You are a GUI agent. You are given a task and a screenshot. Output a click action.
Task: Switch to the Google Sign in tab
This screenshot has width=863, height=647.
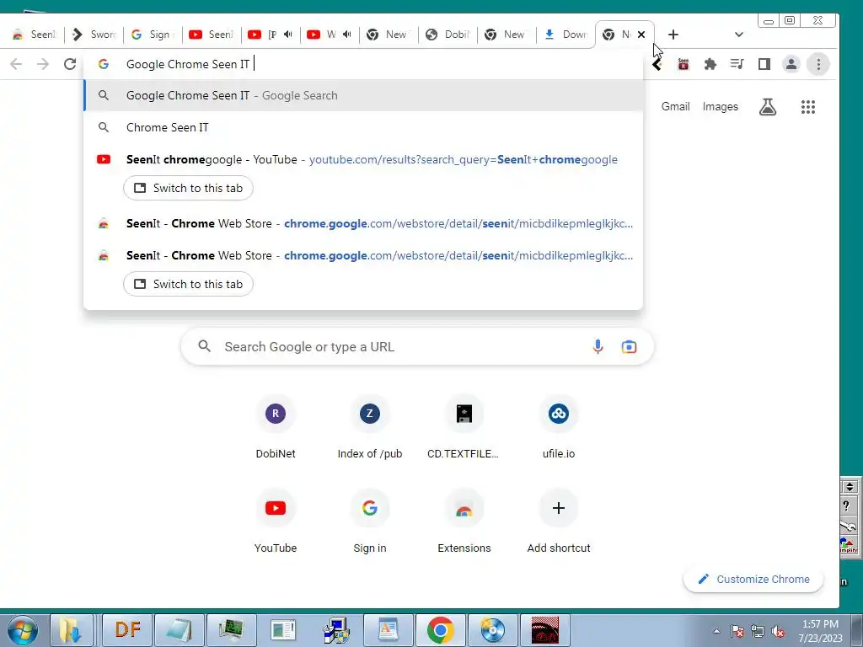coord(153,35)
